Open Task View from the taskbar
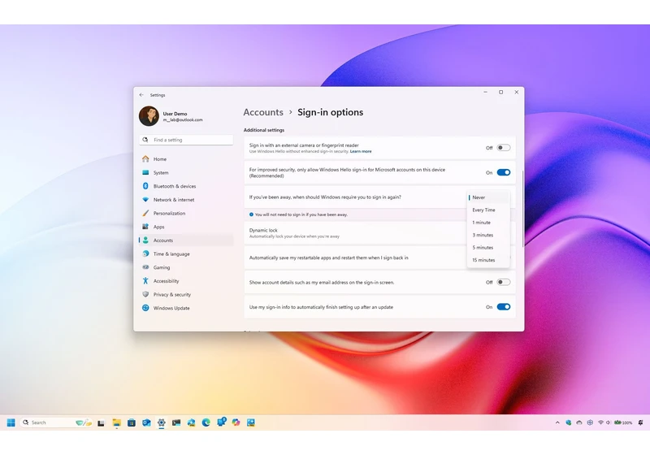The width and height of the screenshot is (650, 455). [x=101, y=422]
